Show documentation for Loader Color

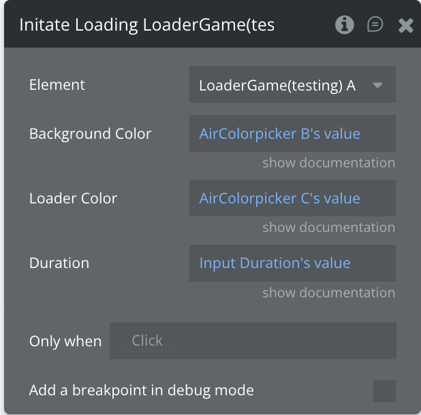[x=328, y=227]
